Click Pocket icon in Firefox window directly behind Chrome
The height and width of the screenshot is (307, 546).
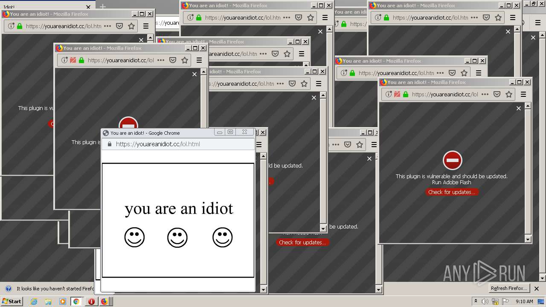click(173, 60)
